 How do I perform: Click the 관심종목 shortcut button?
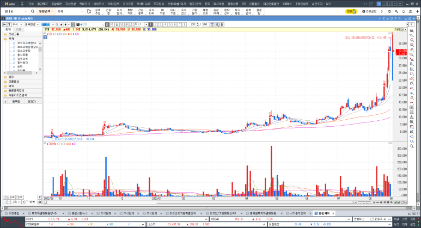point(141,11)
